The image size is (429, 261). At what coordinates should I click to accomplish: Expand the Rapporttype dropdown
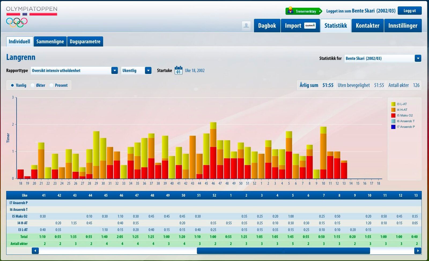[x=114, y=71]
